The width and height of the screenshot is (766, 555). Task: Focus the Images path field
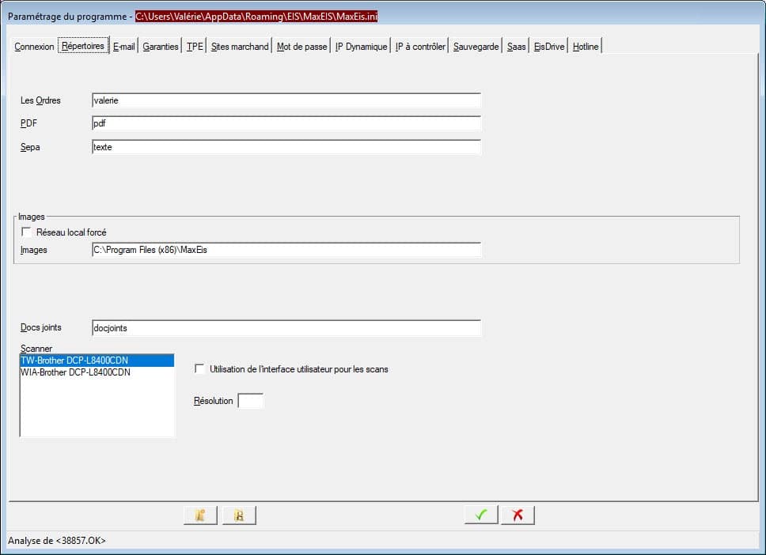[286, 250]
